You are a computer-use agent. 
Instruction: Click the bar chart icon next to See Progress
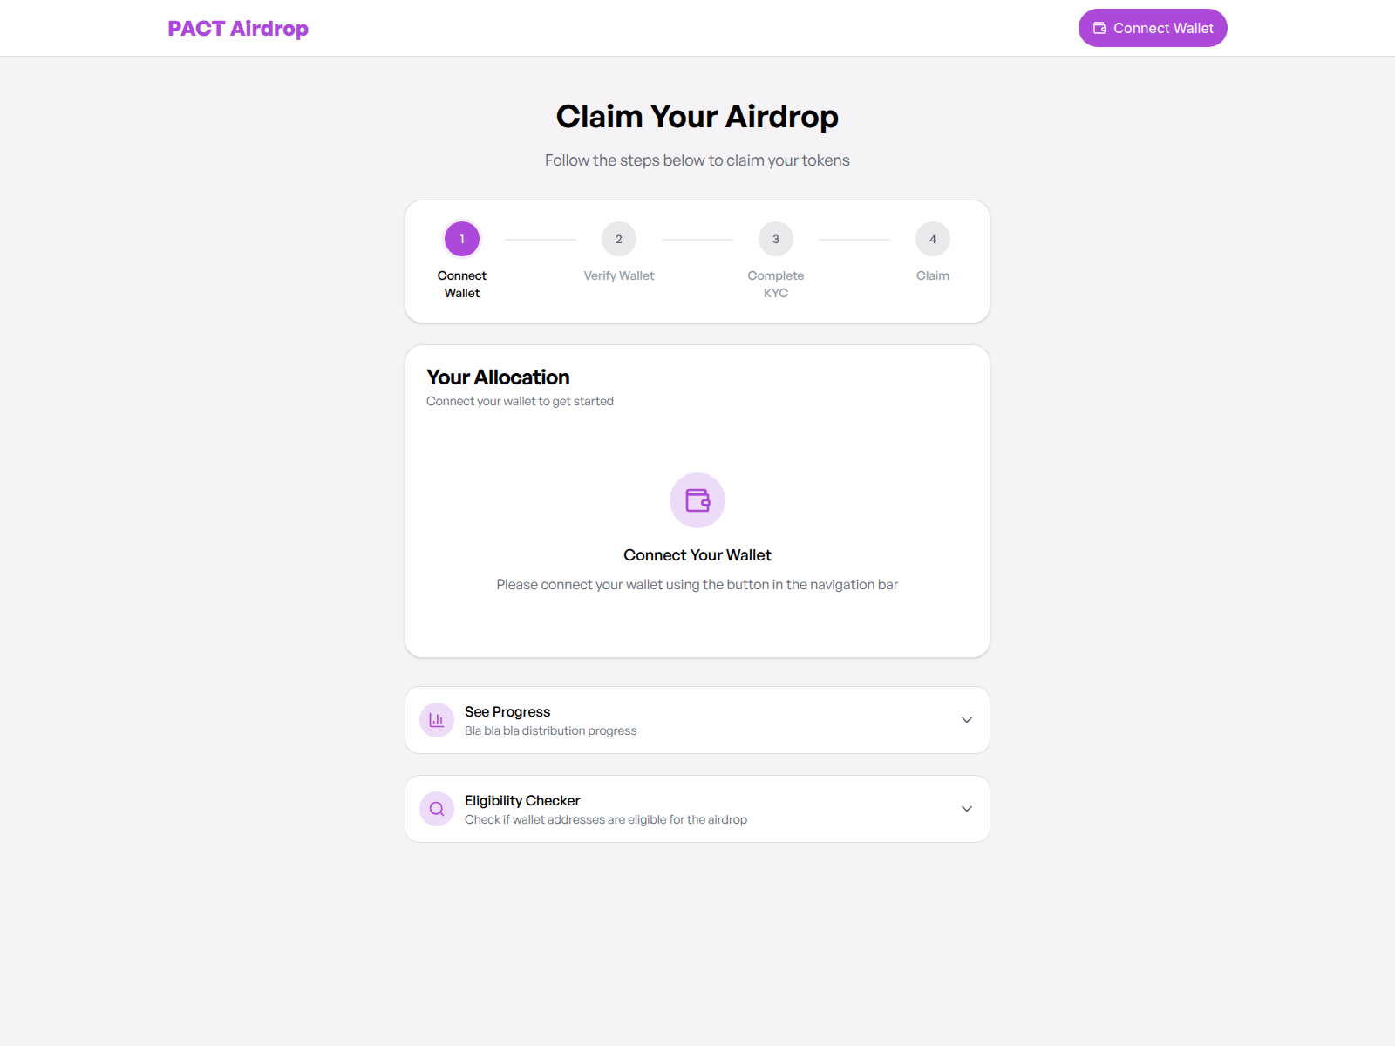click(436, 719)
